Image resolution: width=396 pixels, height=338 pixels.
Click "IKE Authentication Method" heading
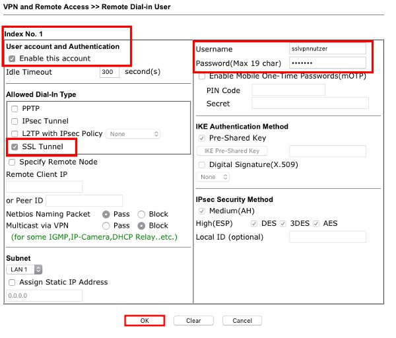(x=242, y=127)
